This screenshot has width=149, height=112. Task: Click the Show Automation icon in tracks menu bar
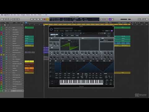coord(21,23)
